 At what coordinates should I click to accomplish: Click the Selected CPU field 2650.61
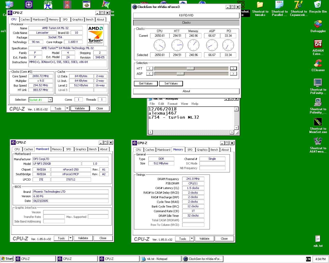(160, 55)
